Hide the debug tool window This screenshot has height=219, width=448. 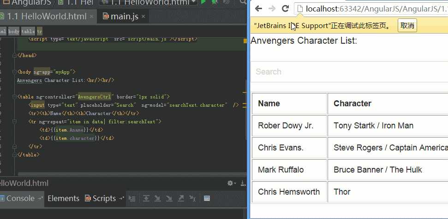pos(243,183)
